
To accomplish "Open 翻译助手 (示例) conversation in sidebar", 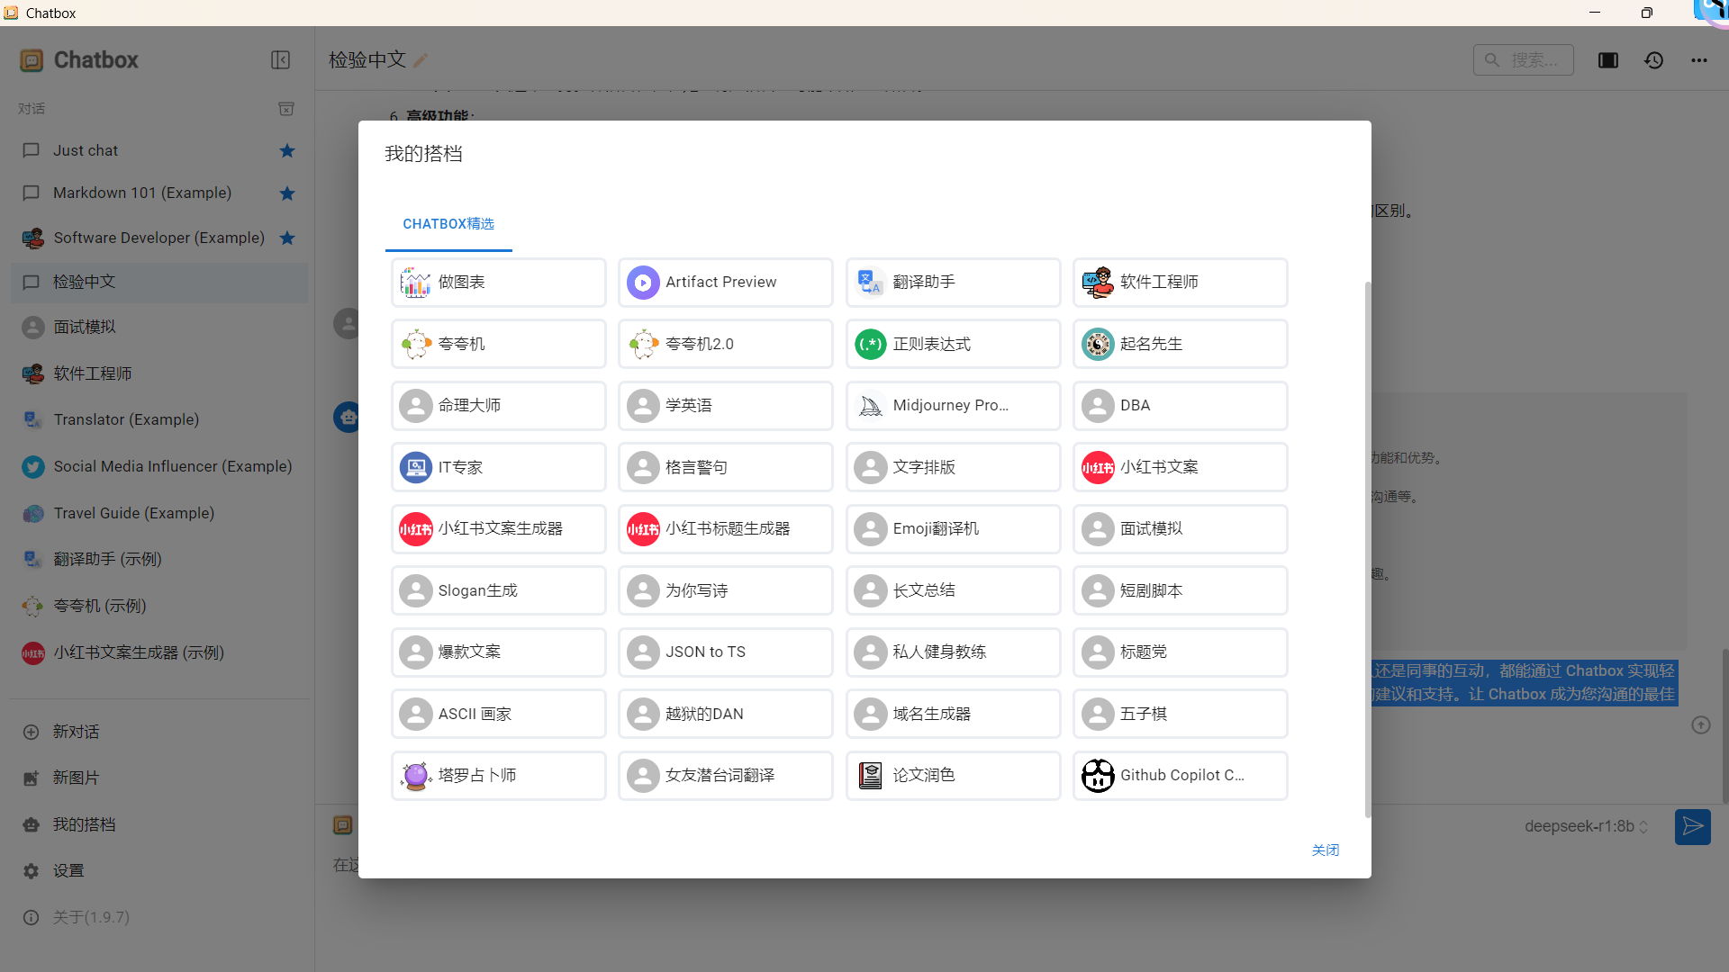I will [159, 560].
